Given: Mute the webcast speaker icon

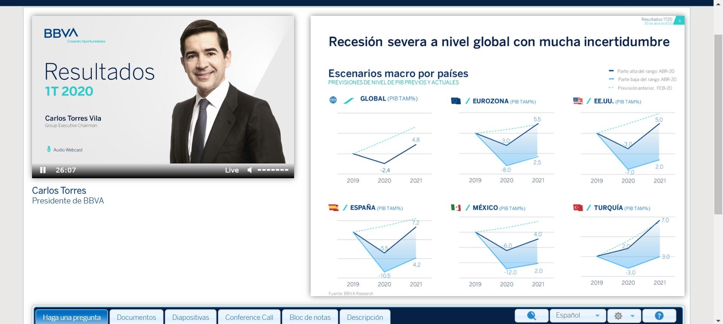Looking at the screenshot, I should pyautogui.click(x=249, y=170).
